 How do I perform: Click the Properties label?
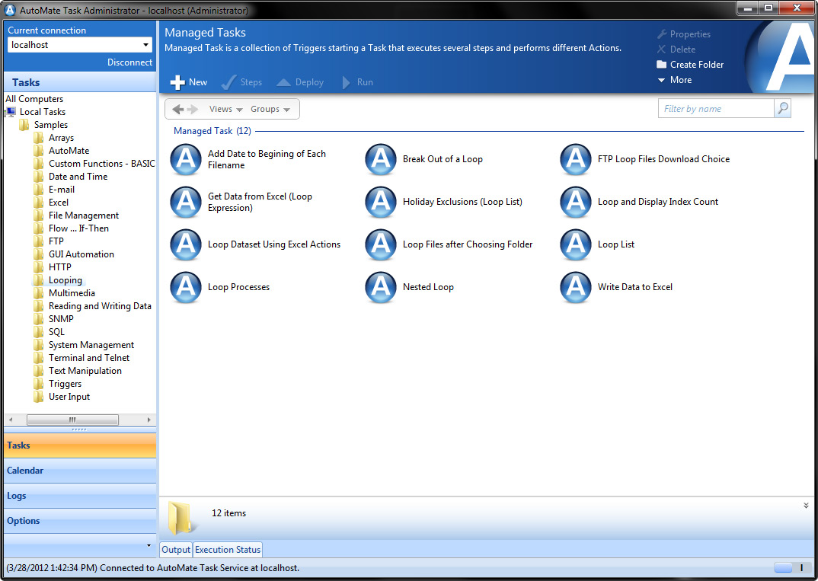pos(690,34)
